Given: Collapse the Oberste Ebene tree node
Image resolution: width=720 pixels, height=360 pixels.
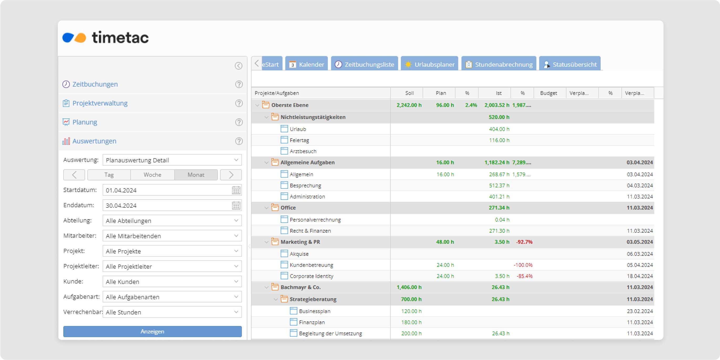Looking at the screenshot, I should point(257,105).
